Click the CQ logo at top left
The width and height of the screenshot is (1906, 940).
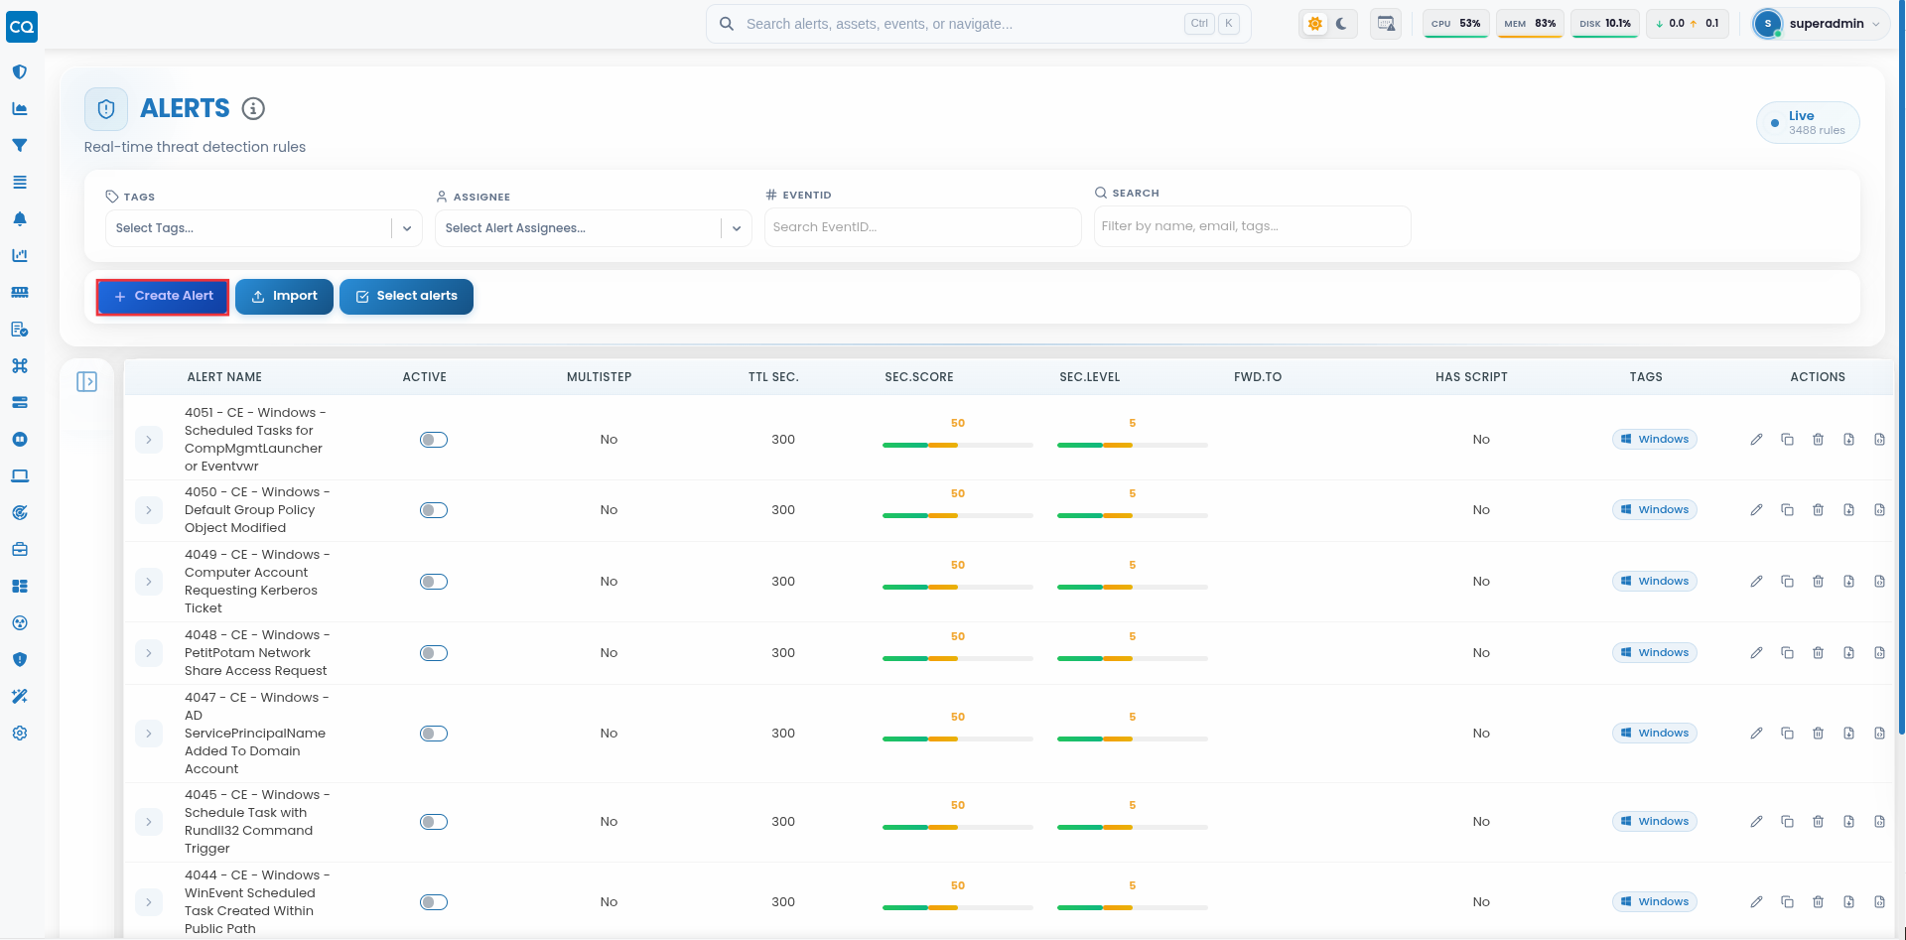pyautogui.click(x=22, y=27)
